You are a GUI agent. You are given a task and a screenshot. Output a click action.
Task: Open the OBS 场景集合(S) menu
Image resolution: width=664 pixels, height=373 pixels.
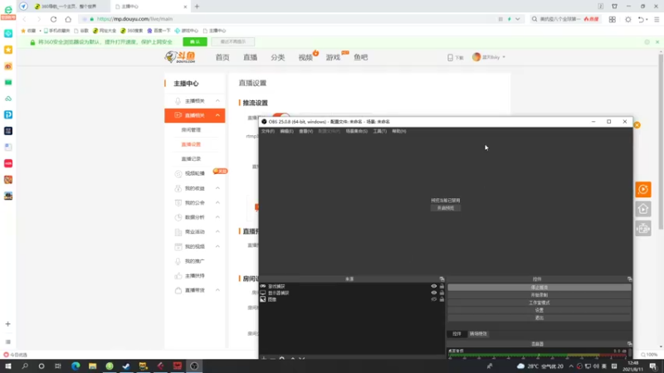[x=357, y=131]
